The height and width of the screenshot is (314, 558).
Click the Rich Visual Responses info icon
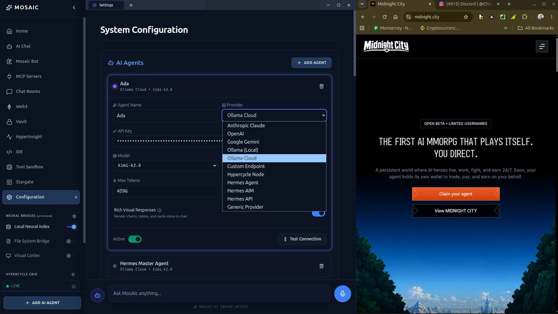[x=159, y=210]
